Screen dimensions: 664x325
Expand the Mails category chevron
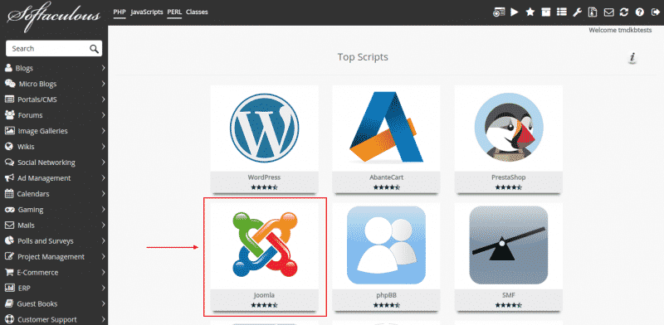click(x=103, y=226)
